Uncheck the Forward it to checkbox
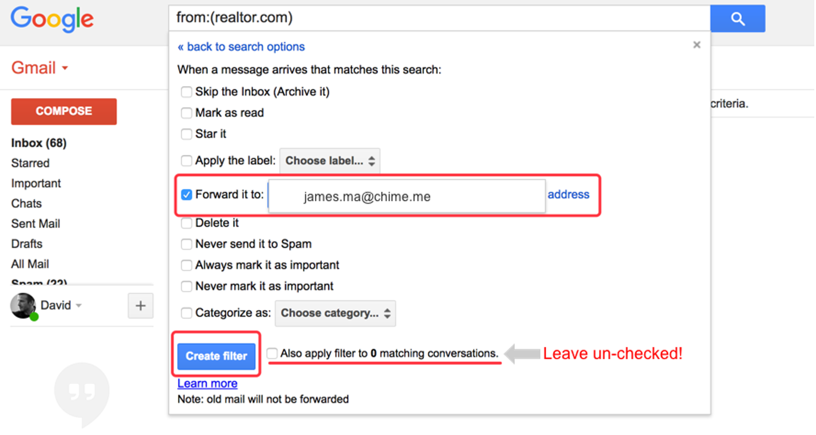This screenshot has height=435, width=816. (186, 195)
